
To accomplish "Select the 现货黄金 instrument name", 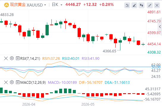I will tap(18, 5).
